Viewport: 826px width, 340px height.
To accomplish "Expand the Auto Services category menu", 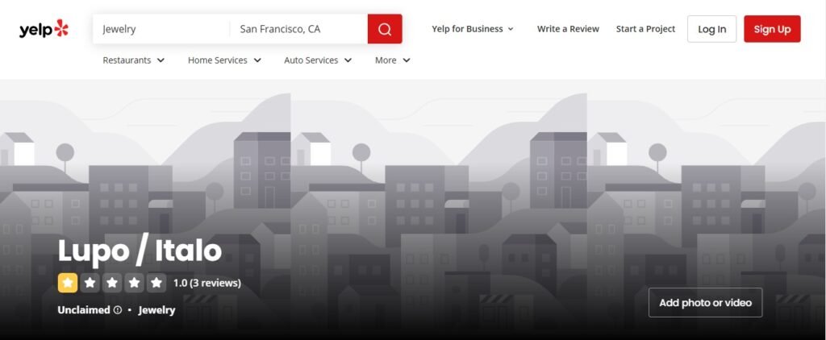I will pos(318,60).
